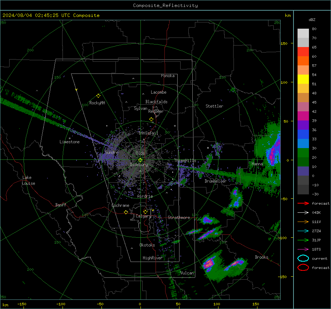Click the Brooks label

tap(261, 257)
